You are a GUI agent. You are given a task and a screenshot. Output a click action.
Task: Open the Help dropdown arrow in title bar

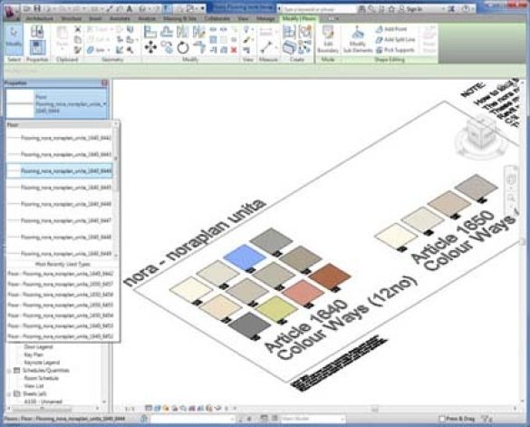coord(473,9)
